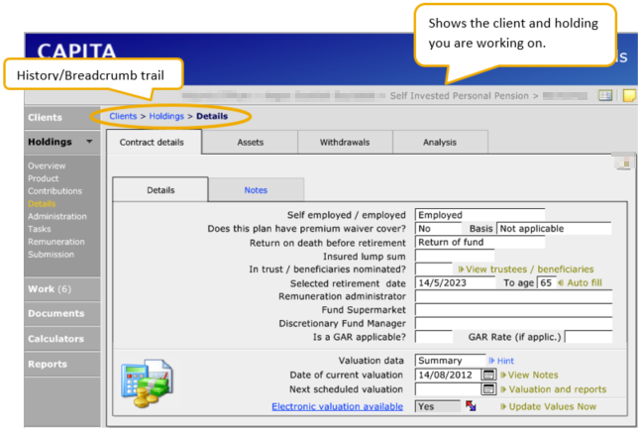Click the To age 65 field

(x=546, y=282)
